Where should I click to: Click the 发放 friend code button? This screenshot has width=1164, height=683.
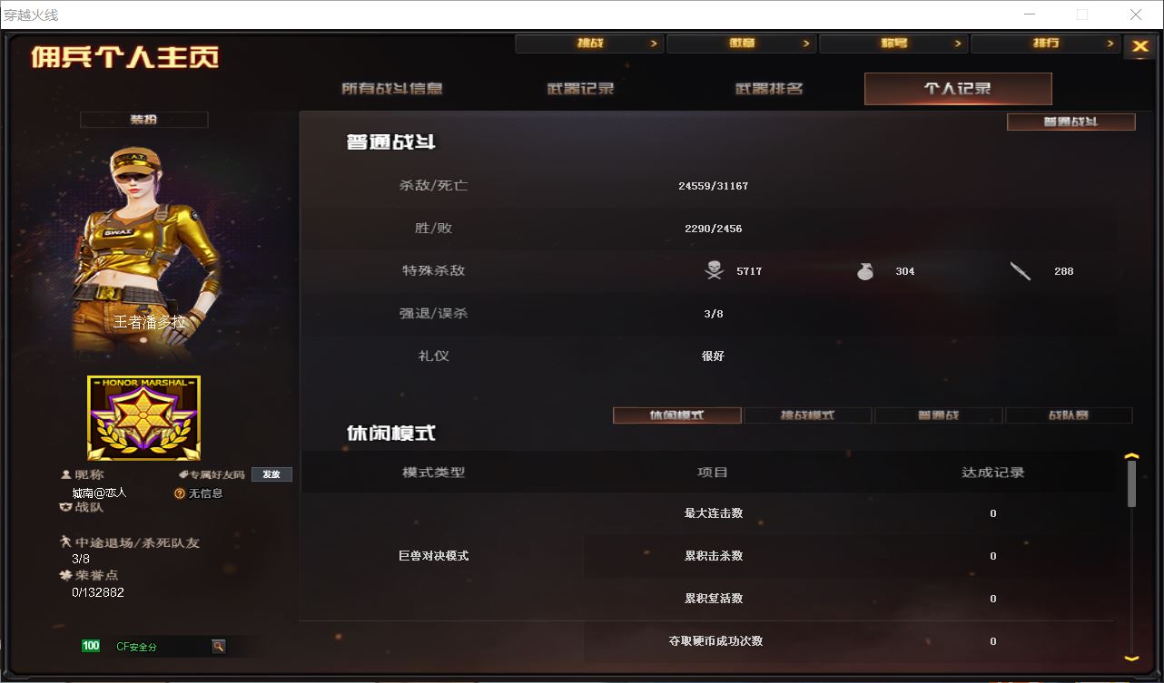click(x=271, y=474)
